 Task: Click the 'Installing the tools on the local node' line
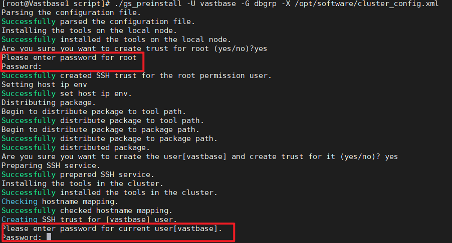[89, 30]
